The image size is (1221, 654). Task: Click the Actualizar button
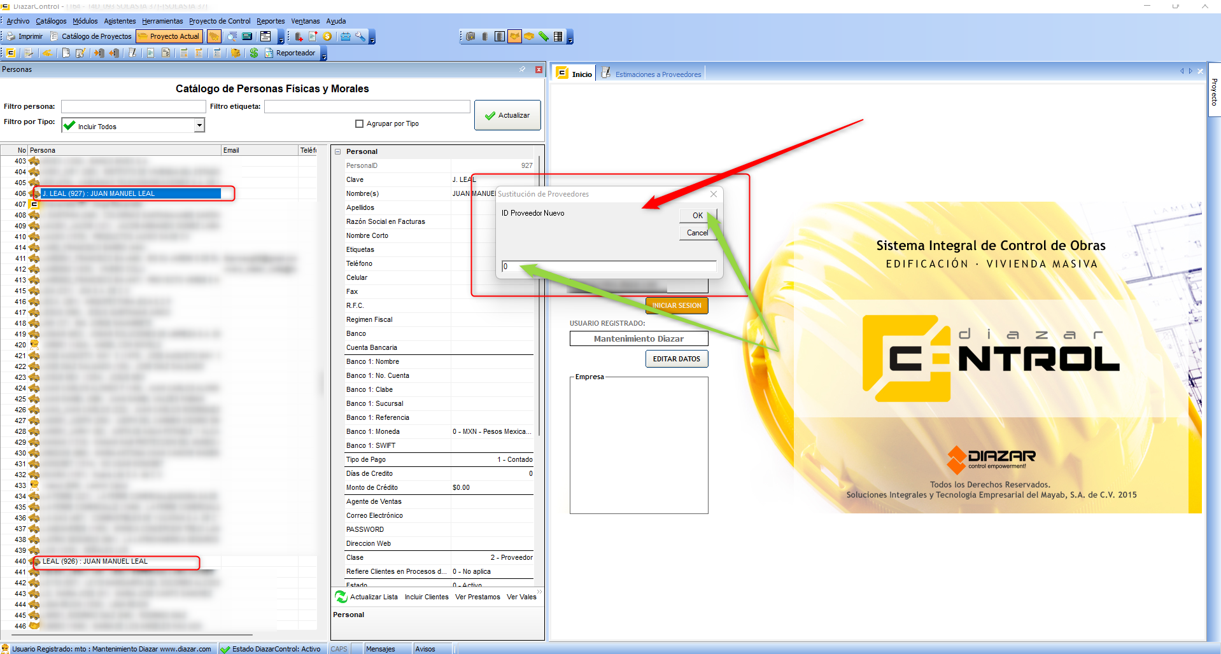click(507, 115)
